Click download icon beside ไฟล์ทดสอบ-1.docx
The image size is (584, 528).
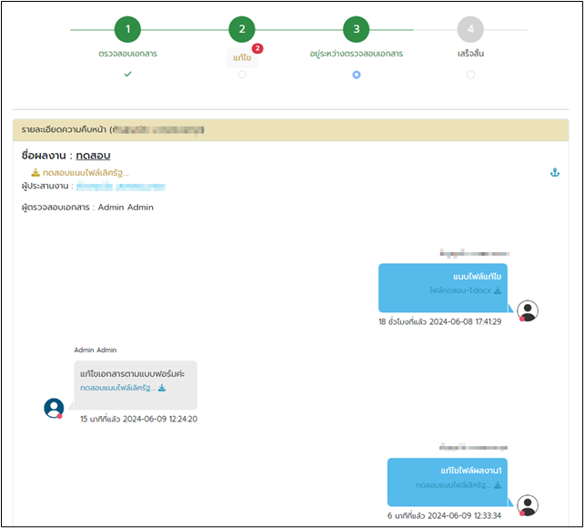(498, 290)
